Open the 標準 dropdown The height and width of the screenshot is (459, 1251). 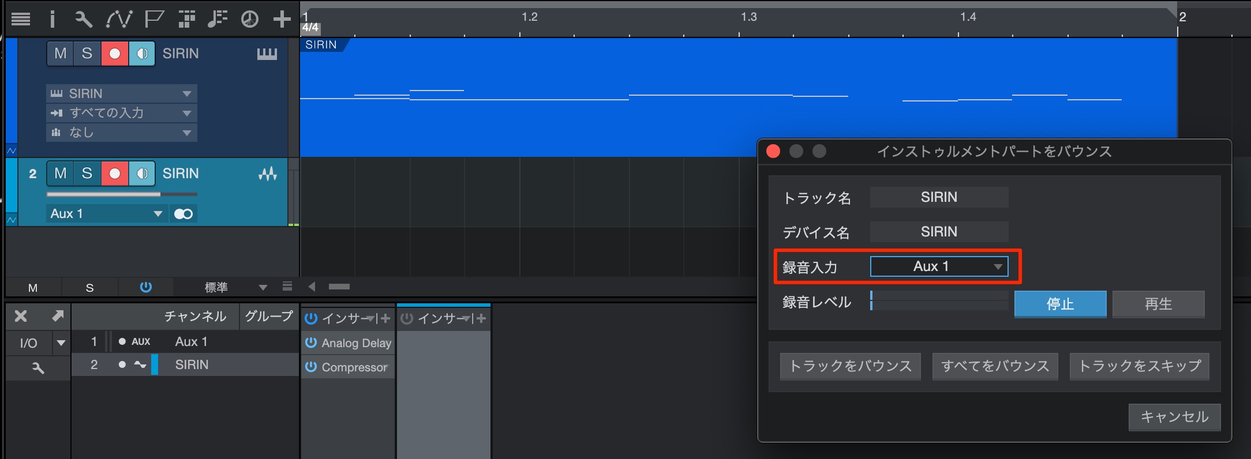pos(235,287)
